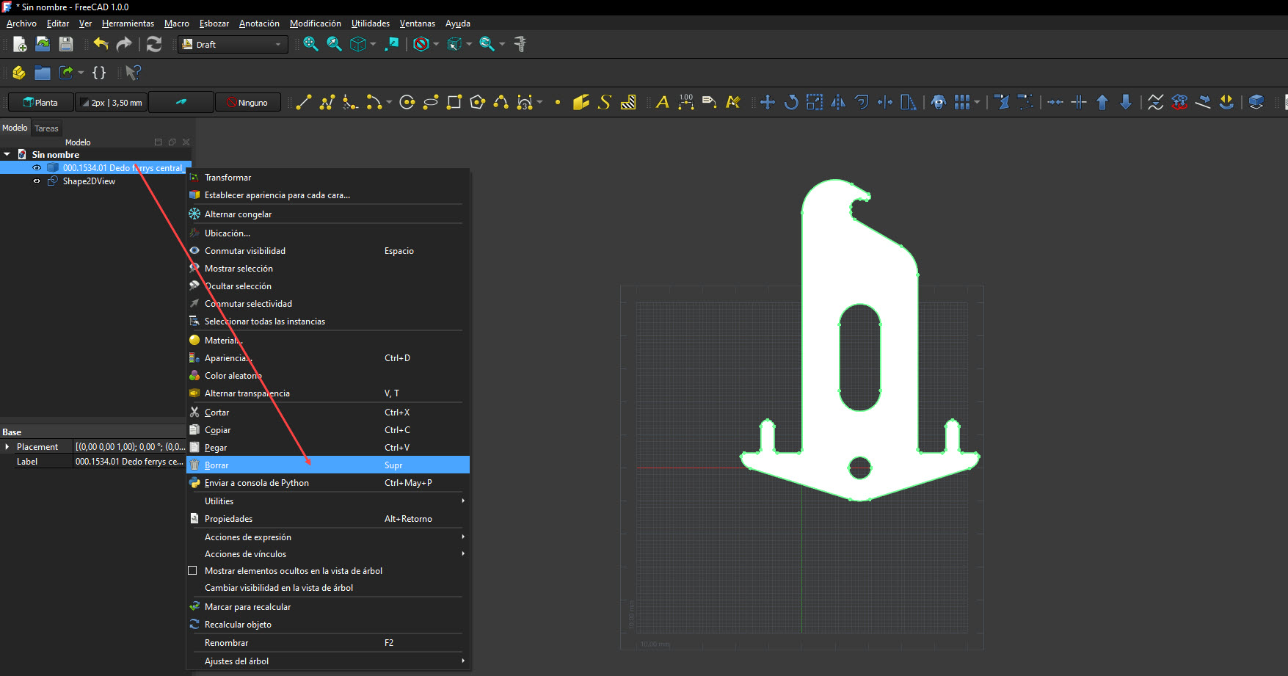This screenshot has height=676, width=1288.
Task: Select the Label annotation tool
Action: click(x=710, y=102)
